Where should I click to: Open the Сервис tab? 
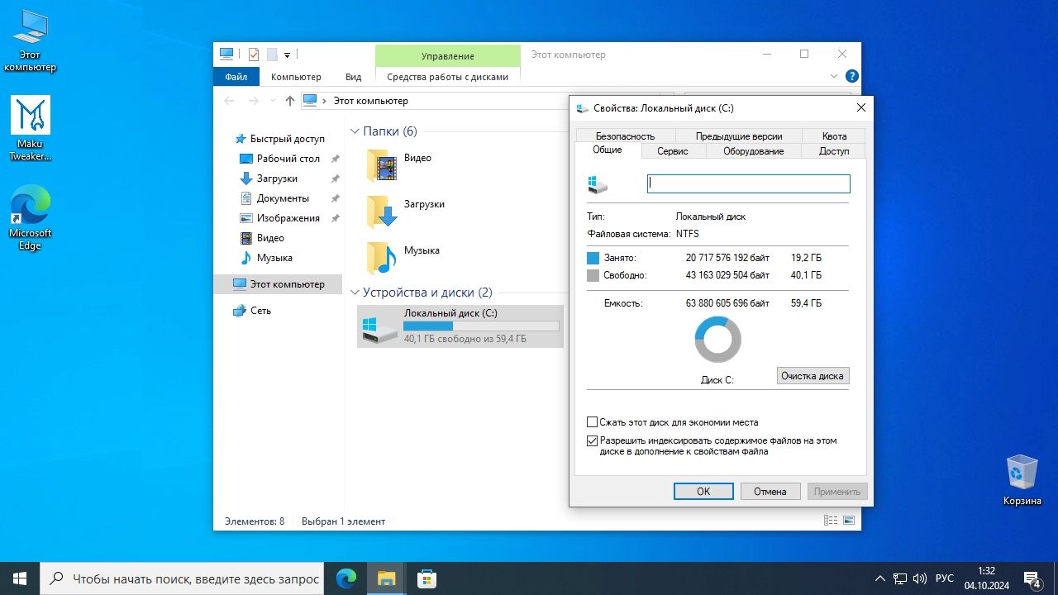[x=672, y=151]
